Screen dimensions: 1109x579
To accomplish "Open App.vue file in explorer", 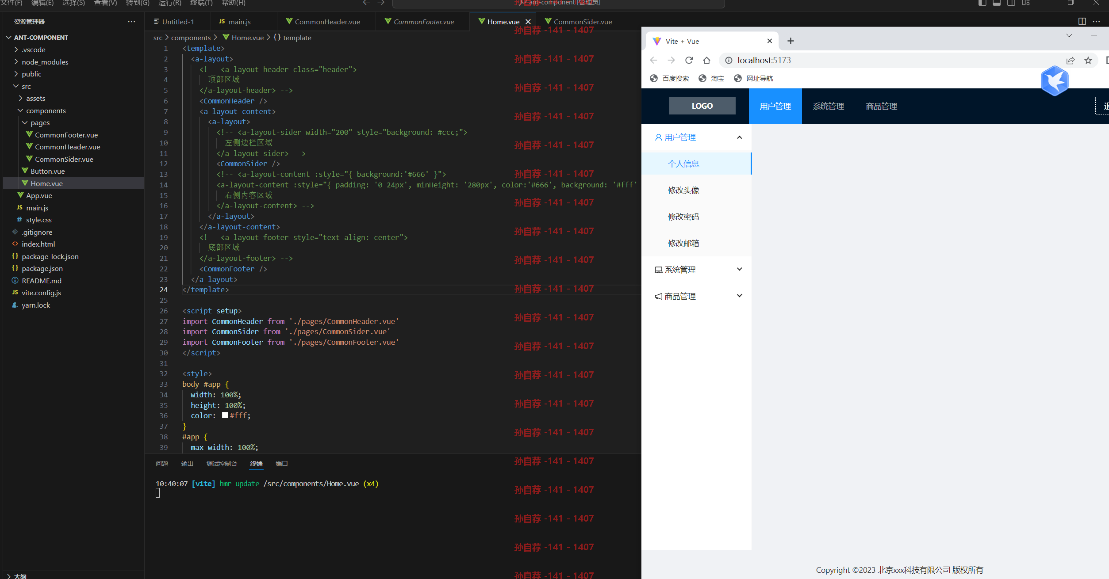I will (74, 195).
